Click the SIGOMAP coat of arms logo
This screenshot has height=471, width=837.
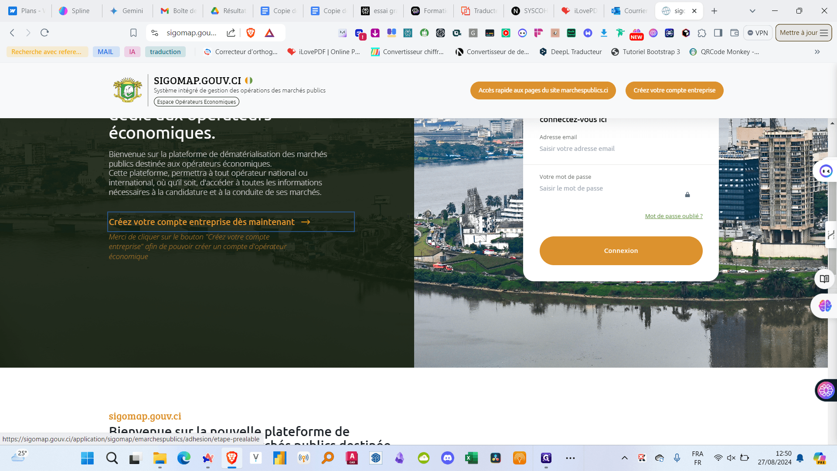(128, 90)
